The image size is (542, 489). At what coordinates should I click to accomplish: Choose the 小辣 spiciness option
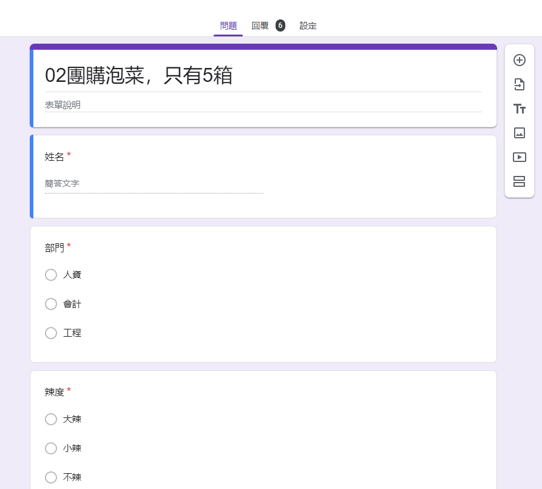pyautogui.click(x=51, y=448)
